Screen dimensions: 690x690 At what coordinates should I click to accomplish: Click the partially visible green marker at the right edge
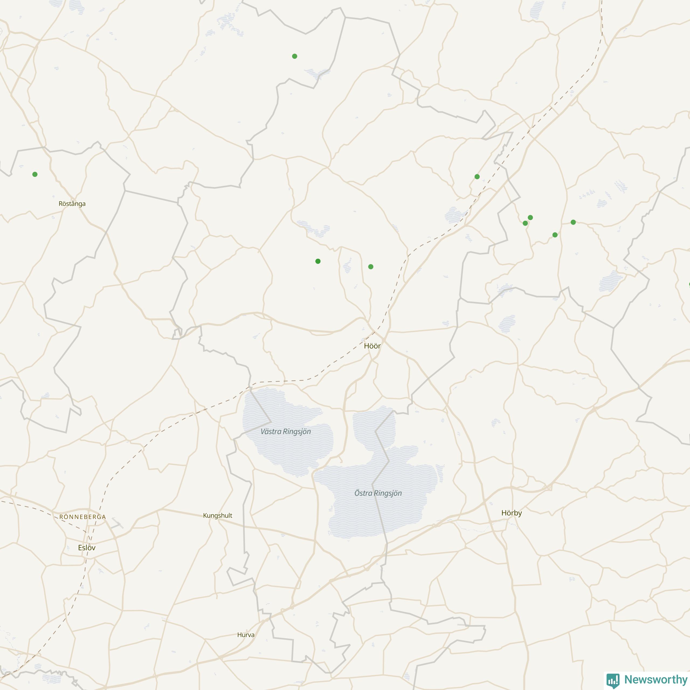pyautogui.click(x=689, y=285)
